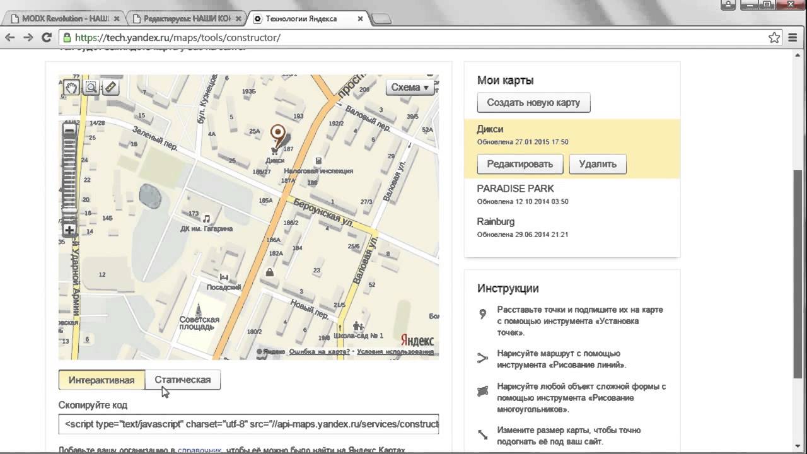Click the Условия использования link

click(x=395, y=352)
